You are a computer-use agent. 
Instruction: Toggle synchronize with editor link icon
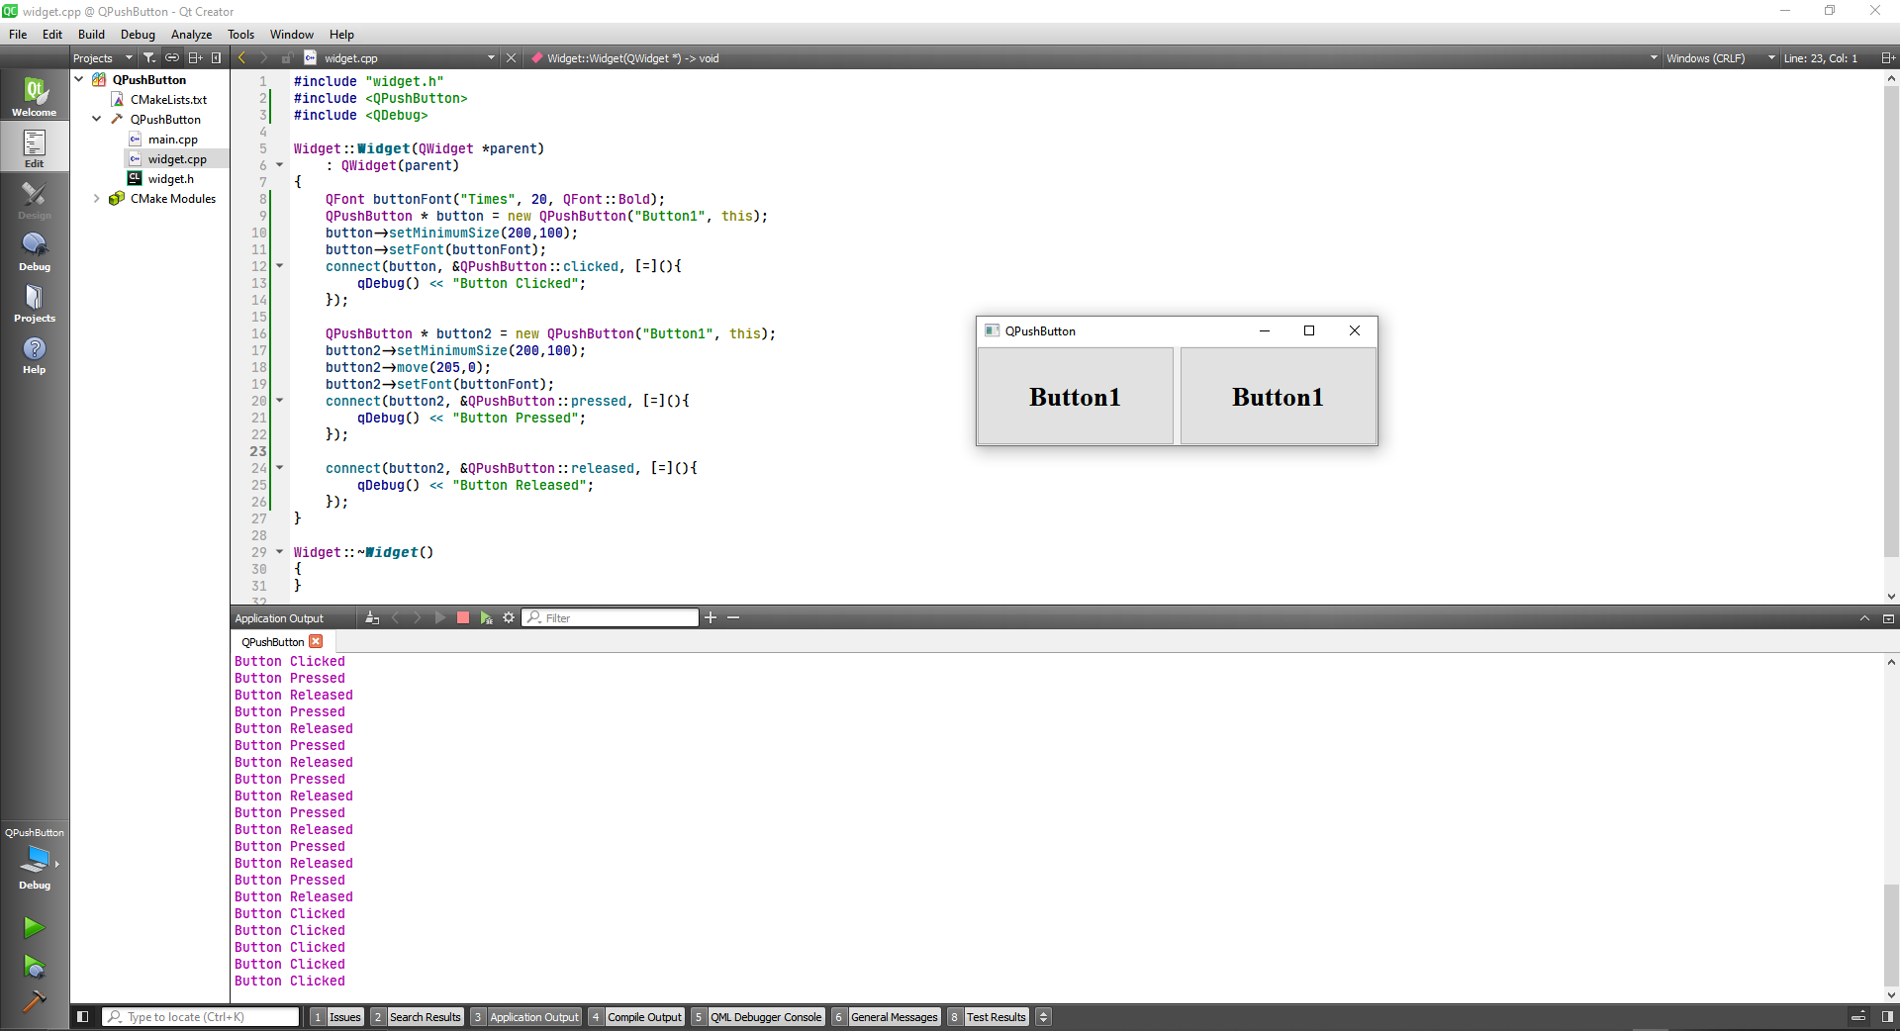[x=172, y=58]
